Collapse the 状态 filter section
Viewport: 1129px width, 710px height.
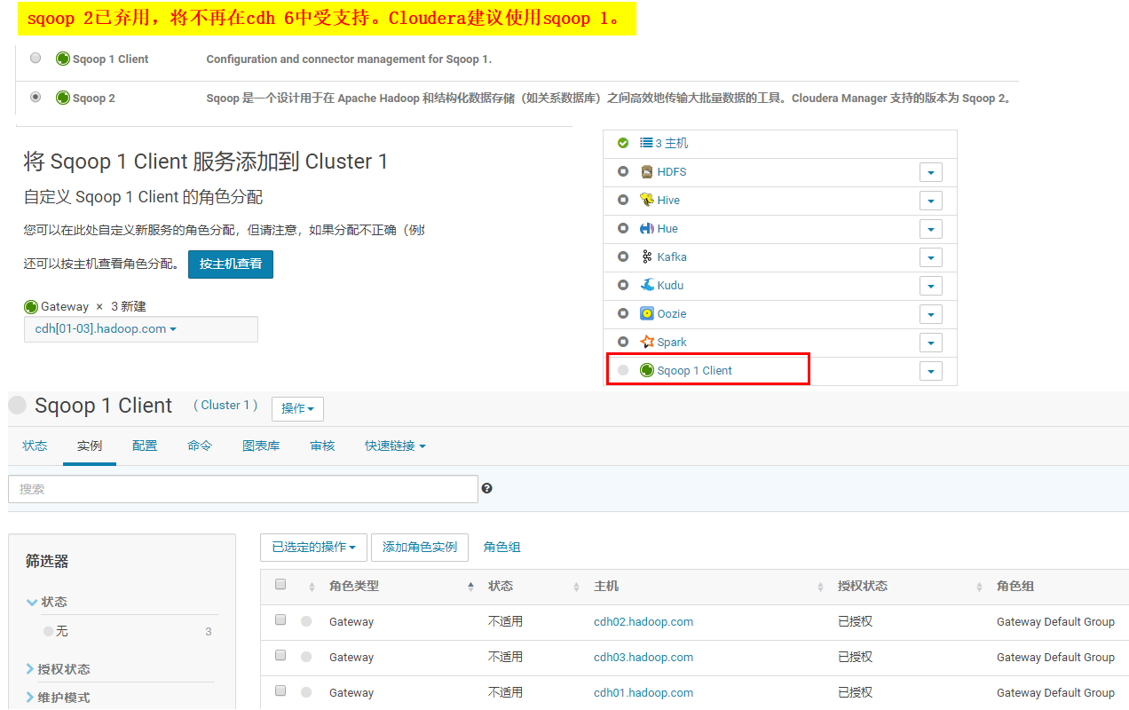click(x=47, y=602)
